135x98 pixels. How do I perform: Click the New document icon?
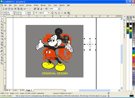[x=4, y=9]
